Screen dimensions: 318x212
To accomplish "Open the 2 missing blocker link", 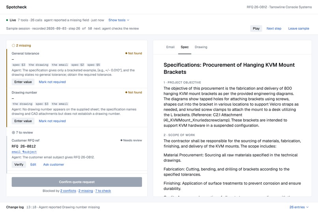I will [86, 191].
